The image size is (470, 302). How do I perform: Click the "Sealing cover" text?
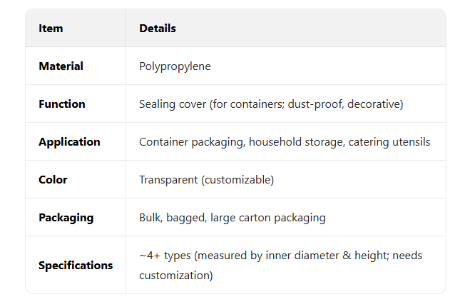173,104
